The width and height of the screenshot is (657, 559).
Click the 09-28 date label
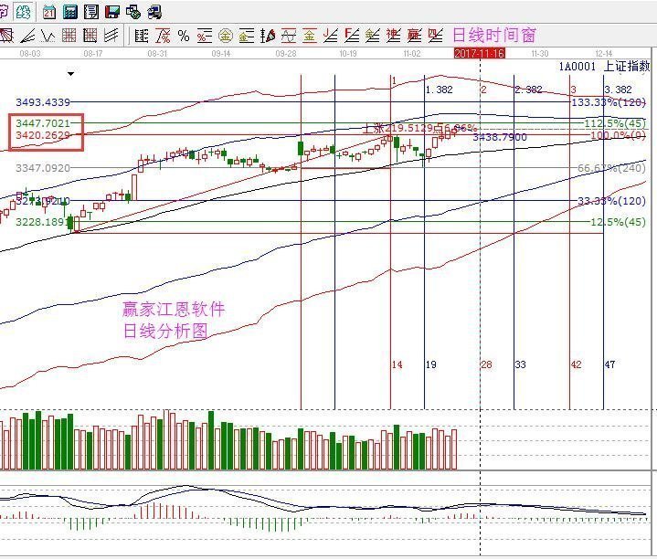[x=286, y=54]
